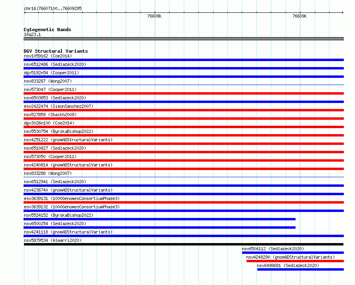Open nsv4240814 (gnomADStructuralVariants) label
The width and height of the screenshot is (355, 285).
[x=68, y=165]
